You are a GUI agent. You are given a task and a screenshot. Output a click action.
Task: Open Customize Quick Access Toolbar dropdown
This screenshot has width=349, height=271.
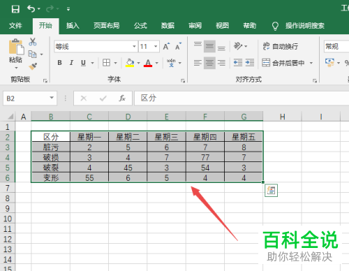click(68, 9)
